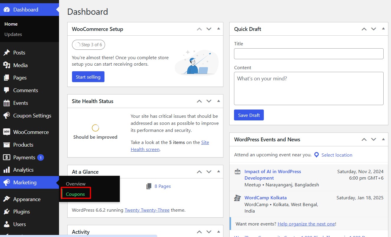This screenshot has height=237, width=391.
Task: Open the Updates submenu item
Action: pyautogui.click(x=13, y=34)
